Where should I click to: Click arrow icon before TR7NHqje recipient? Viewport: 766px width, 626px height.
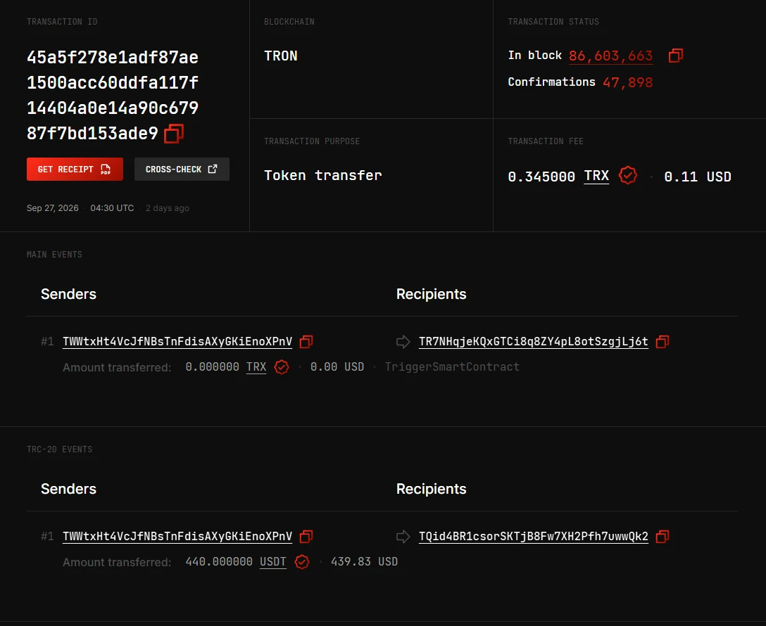pyautogui.click(x=403, y=342)
